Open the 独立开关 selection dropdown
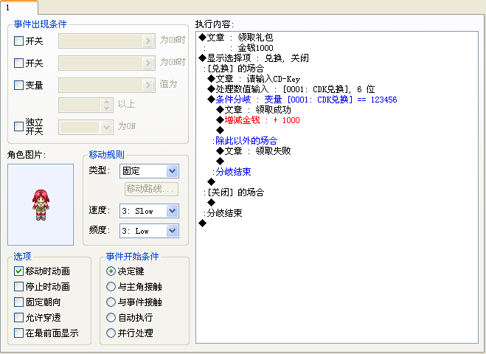This screenshot has width=486, height=354. (86, 128)
